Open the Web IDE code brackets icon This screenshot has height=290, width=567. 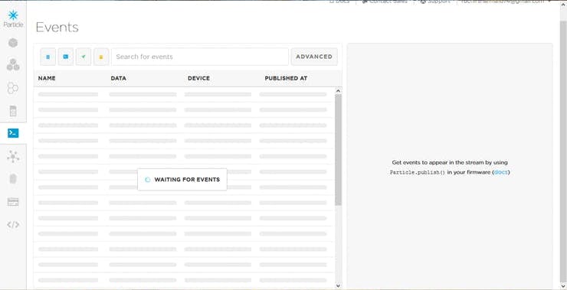click(13, 225)
